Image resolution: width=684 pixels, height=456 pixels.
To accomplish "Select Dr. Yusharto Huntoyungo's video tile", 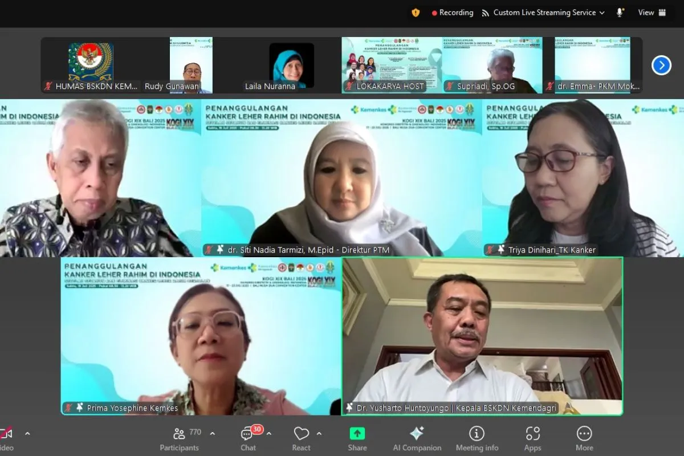I will (482, 336).
